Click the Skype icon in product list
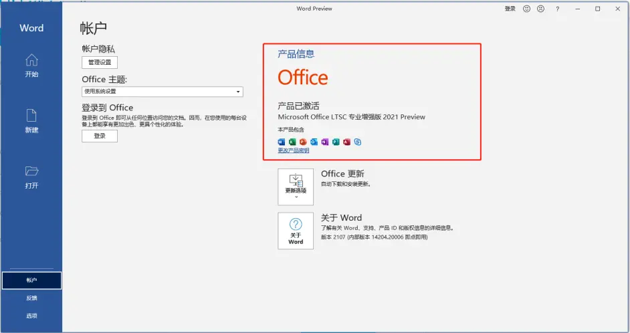The image size is (630, 333). tap(358, 142)
